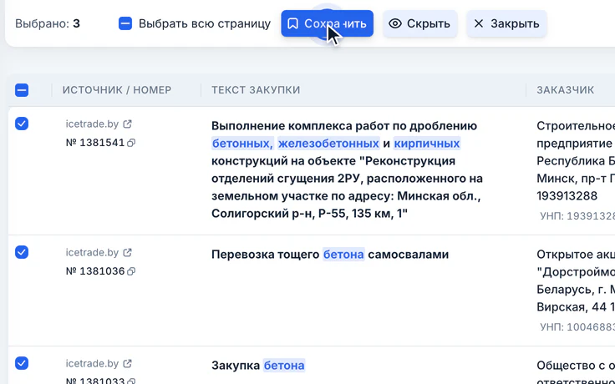Uncheck the row № 1381033 checkbox

22,363
